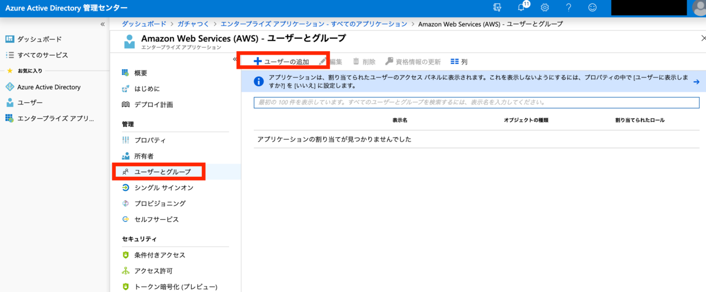
Task: Click the ユーザー person icon in the sidebar
Action: (x=9, y=103)
